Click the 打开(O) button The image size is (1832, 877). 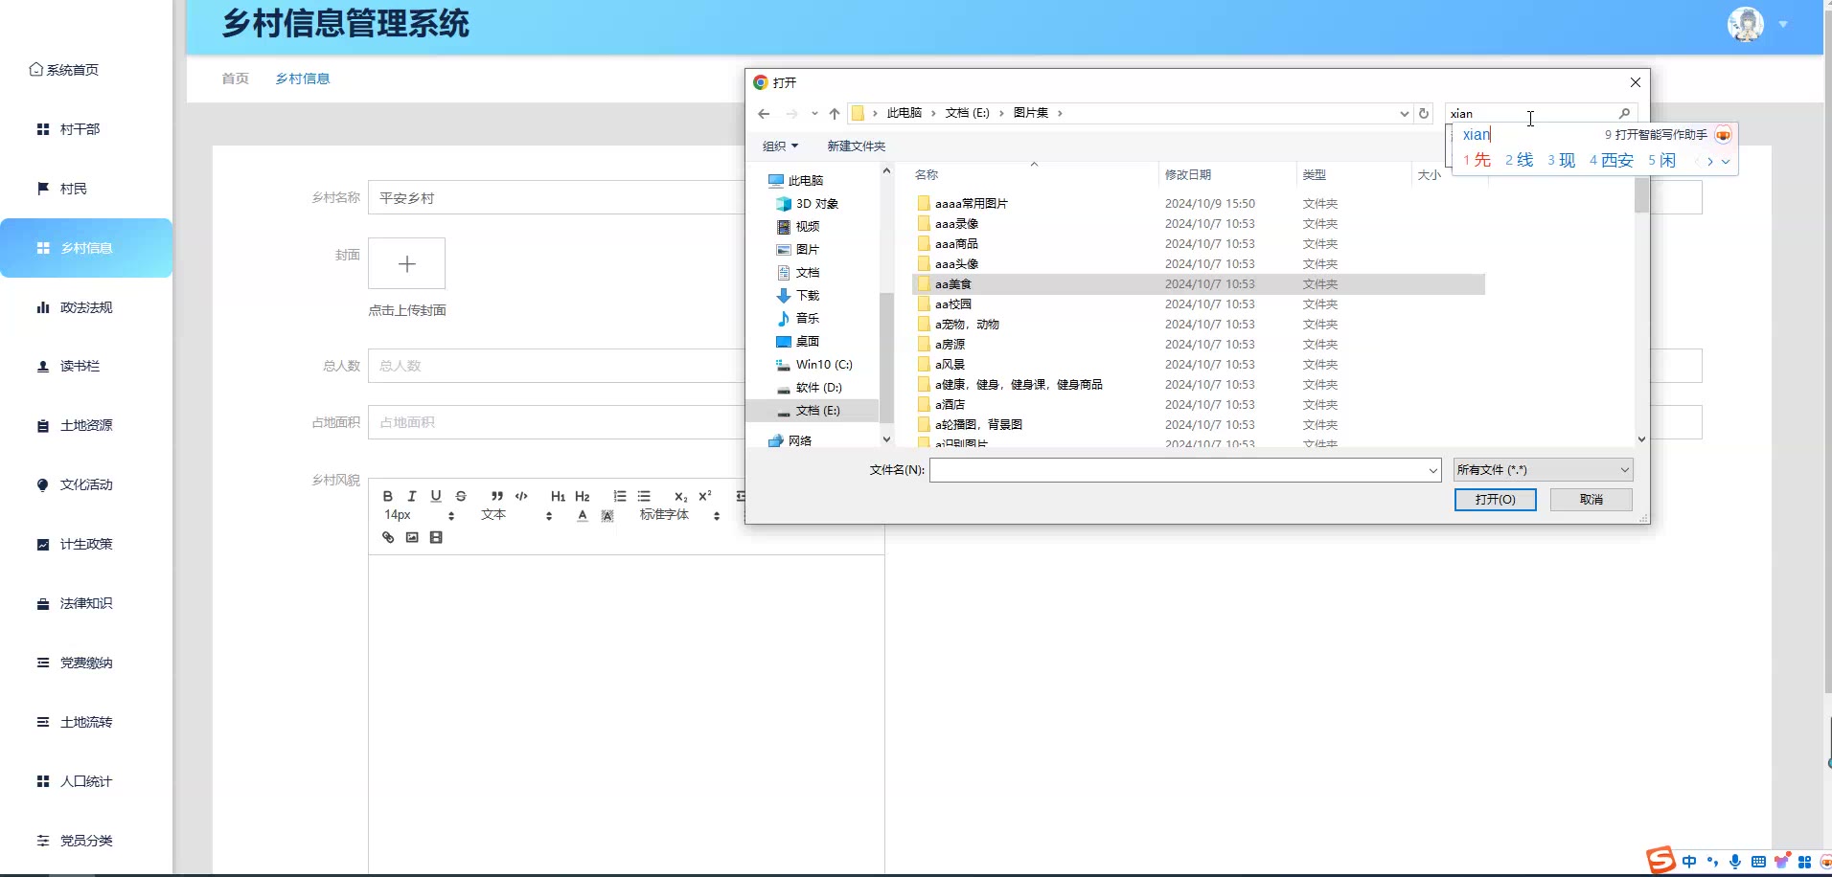1495,500
